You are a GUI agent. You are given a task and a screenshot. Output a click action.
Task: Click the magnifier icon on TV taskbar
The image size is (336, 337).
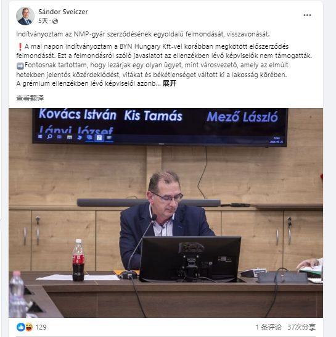(x=50, y=136)
